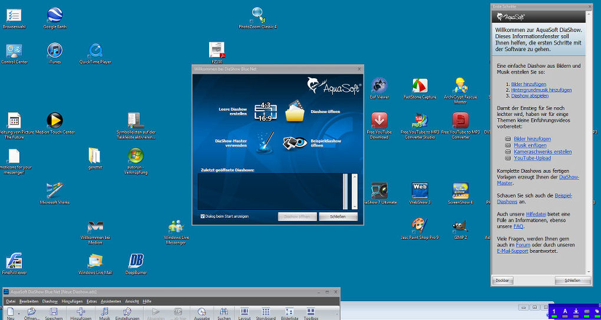Image resolution: width=601 pixels, height=320 pixels.
Task: Click the Schließen button in the welcome dialog
Action: pos(338,216)
